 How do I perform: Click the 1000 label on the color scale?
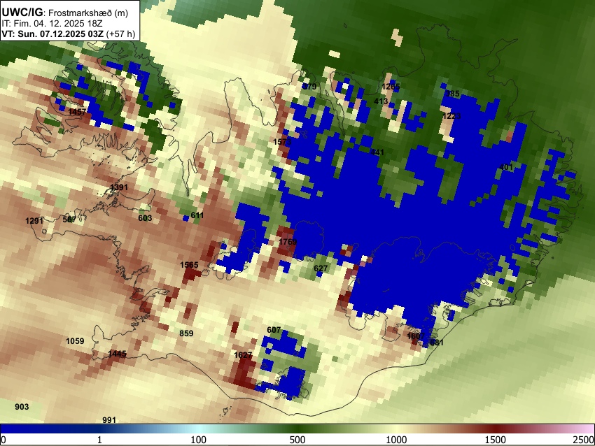[x=396, y=440]
